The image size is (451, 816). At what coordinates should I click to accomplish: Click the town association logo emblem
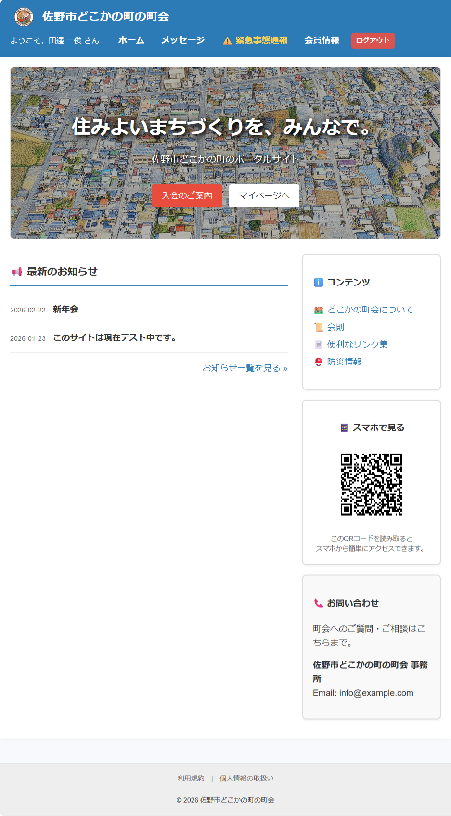pyautogui.click(x=24, y=16)
